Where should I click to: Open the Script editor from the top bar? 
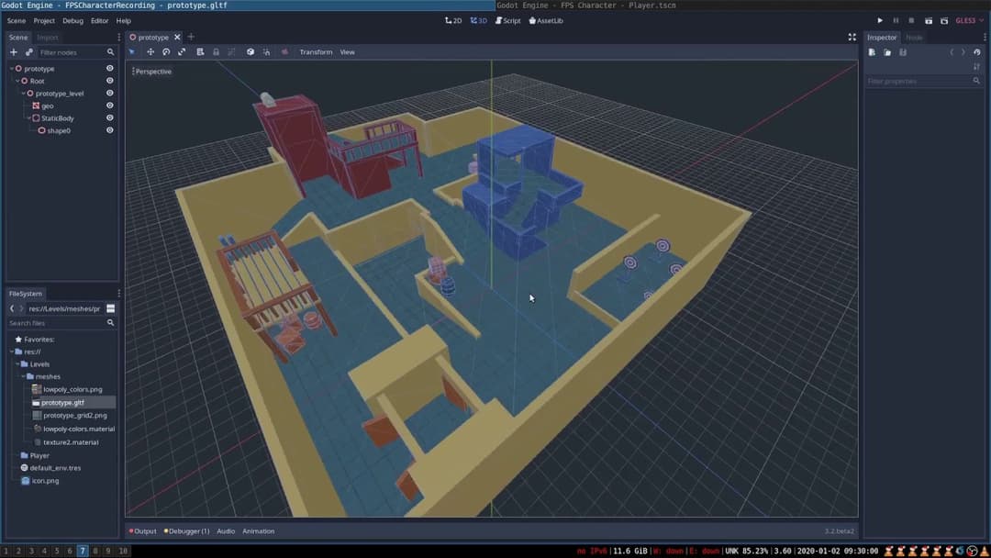point(507,19)
